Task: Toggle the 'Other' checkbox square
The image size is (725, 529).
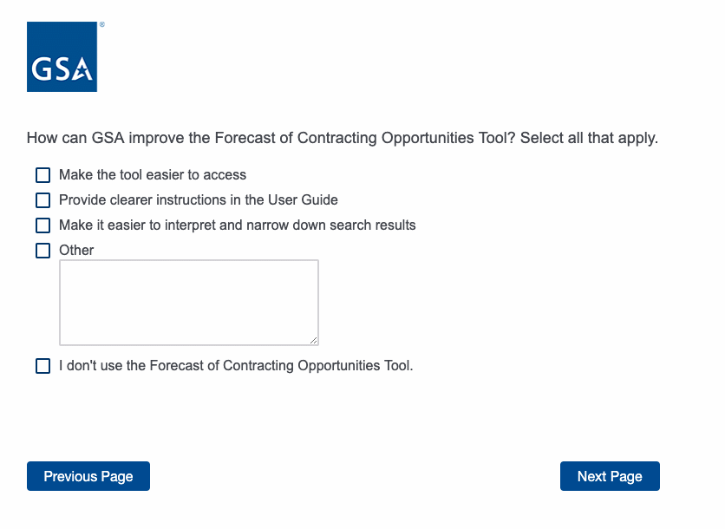Action: point(42,251)
